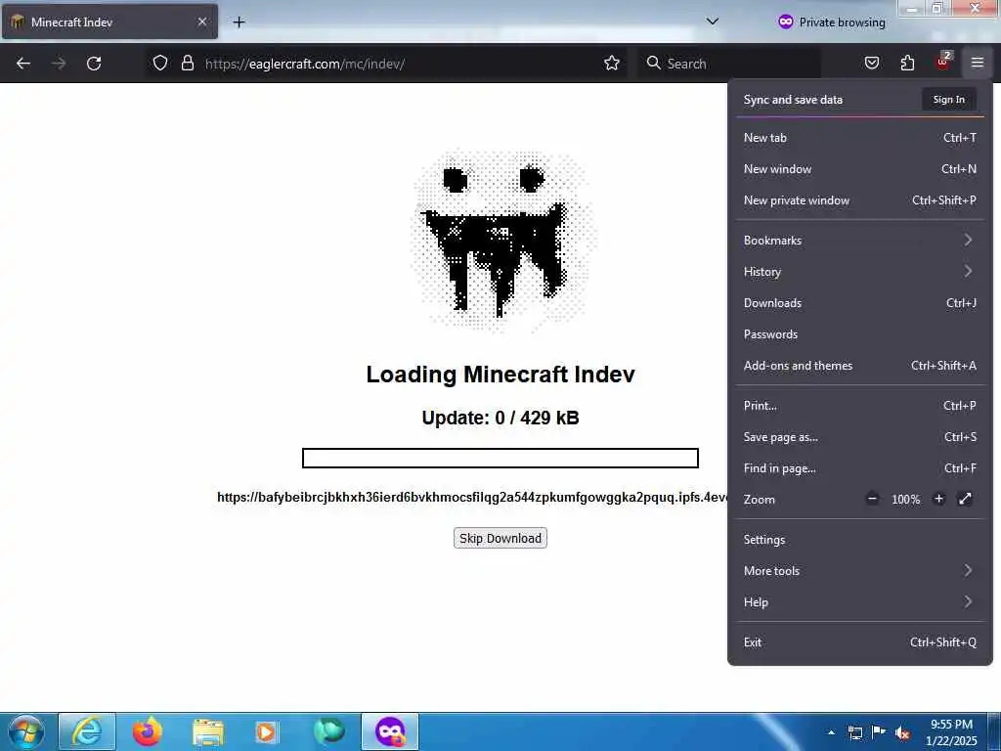The width and height of the screenshot is (1001, 751).
Task: Expand the Bookmarks submenu
Action: click(859, 241)
